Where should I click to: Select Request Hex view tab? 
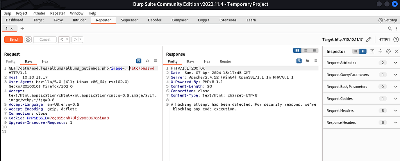pyautogui.click(x=45, y=61)
